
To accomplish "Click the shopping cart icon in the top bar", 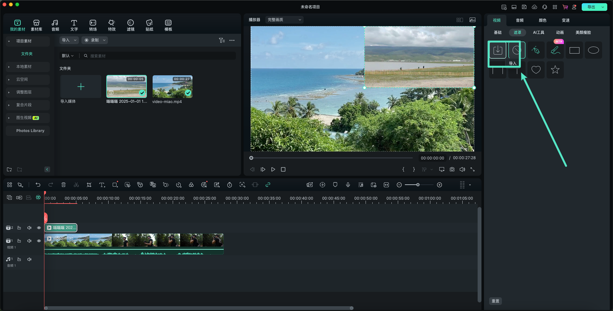I will [565, 7].
